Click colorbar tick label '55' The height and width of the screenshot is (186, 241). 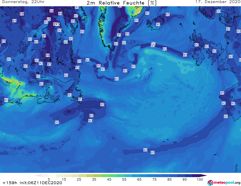pyautogui.click(x=124, y=179)
